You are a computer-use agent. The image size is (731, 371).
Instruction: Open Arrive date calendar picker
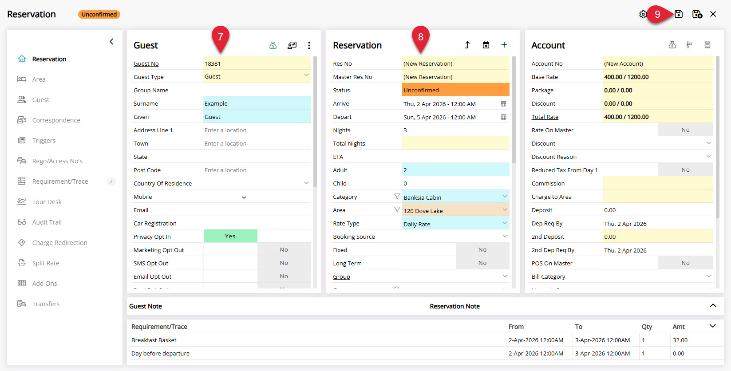point(503,104)
